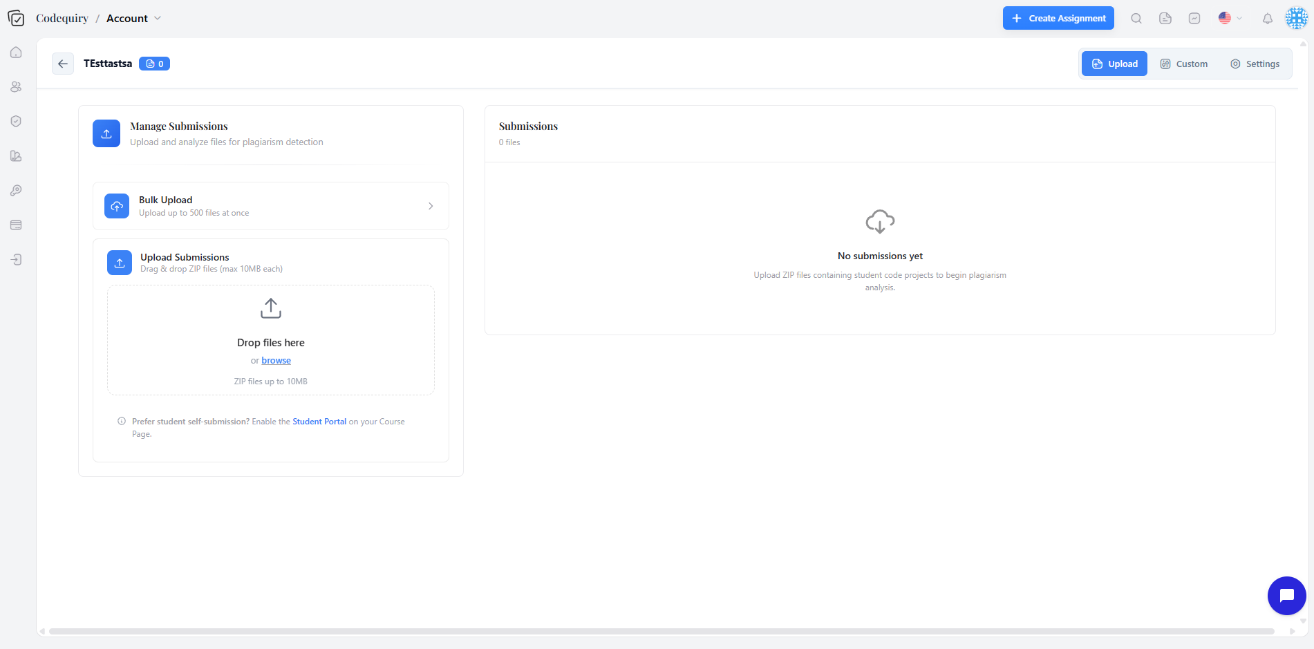Image resolution: width=1314 pixels, height=649 pixels.
Task: Open the browse link for file upload
Action: tap(276, 360)
